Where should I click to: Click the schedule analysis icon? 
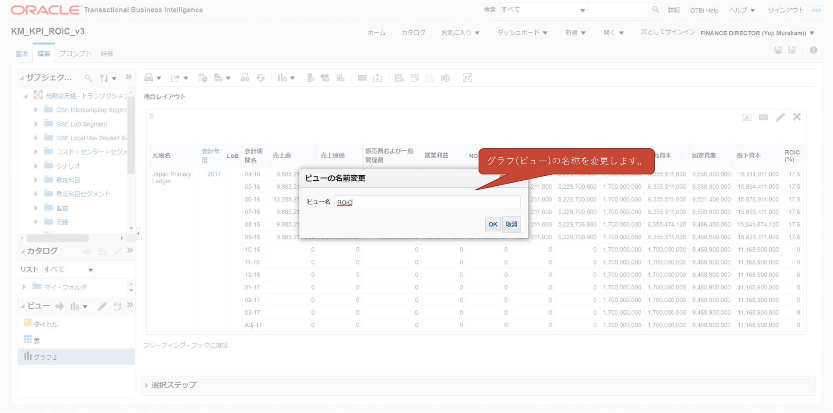[203, 78]
